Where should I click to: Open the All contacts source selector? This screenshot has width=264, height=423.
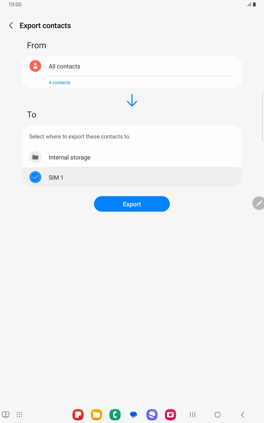point(132,66)
